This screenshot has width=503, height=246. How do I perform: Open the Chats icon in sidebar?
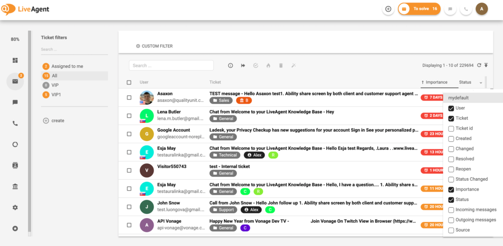coord(15,102)
